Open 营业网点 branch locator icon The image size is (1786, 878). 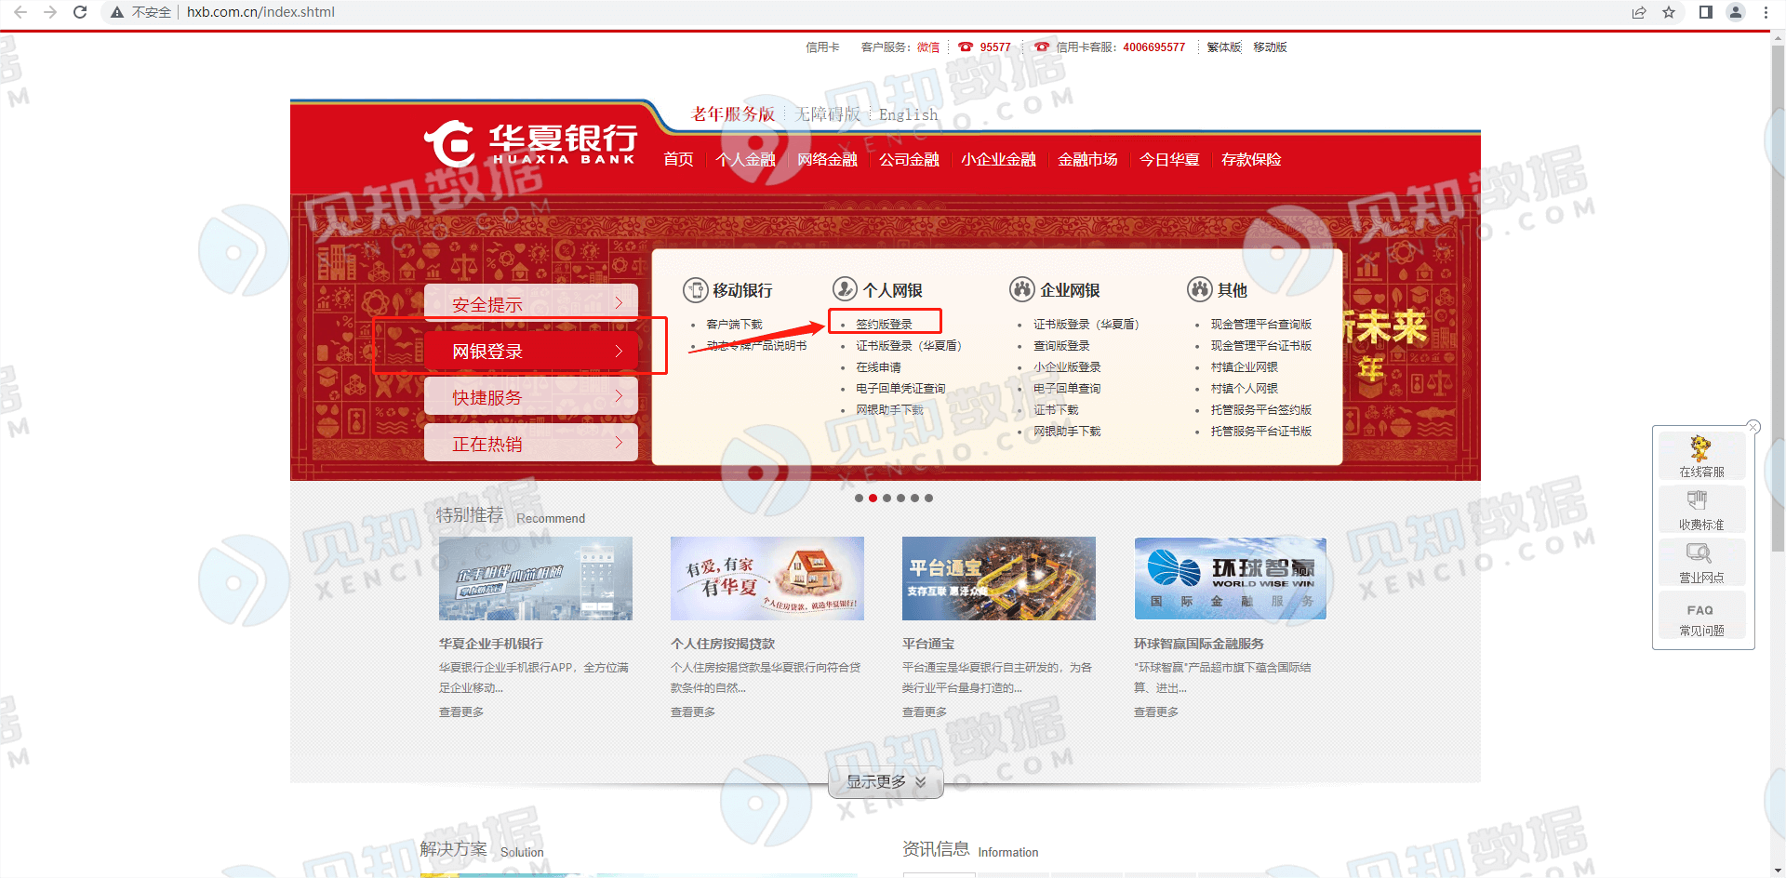(1700, 563)
